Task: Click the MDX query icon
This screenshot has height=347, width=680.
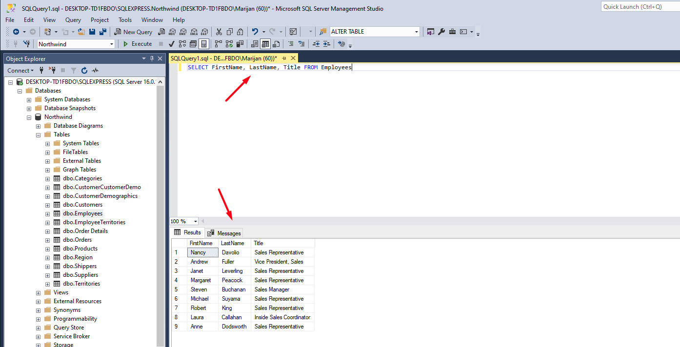Action: [172, 32]
